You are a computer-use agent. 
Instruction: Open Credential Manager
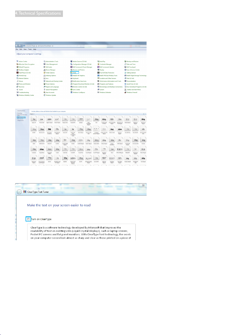[x=105, y=64]
